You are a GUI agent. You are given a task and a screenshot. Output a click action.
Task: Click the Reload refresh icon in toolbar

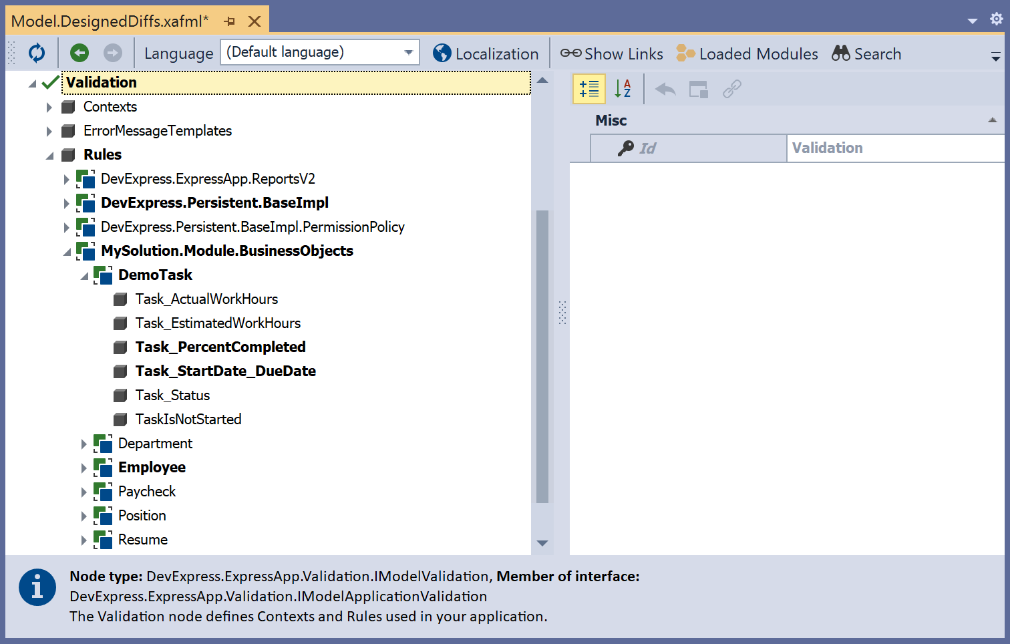click(37, 53)
